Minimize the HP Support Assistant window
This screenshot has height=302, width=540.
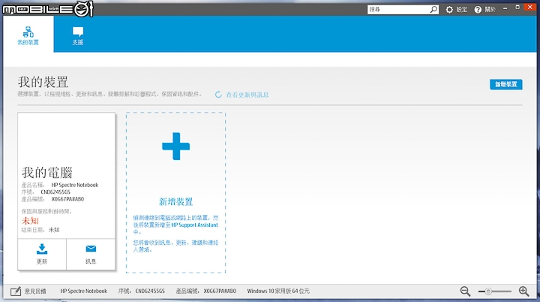pos(505,8)
